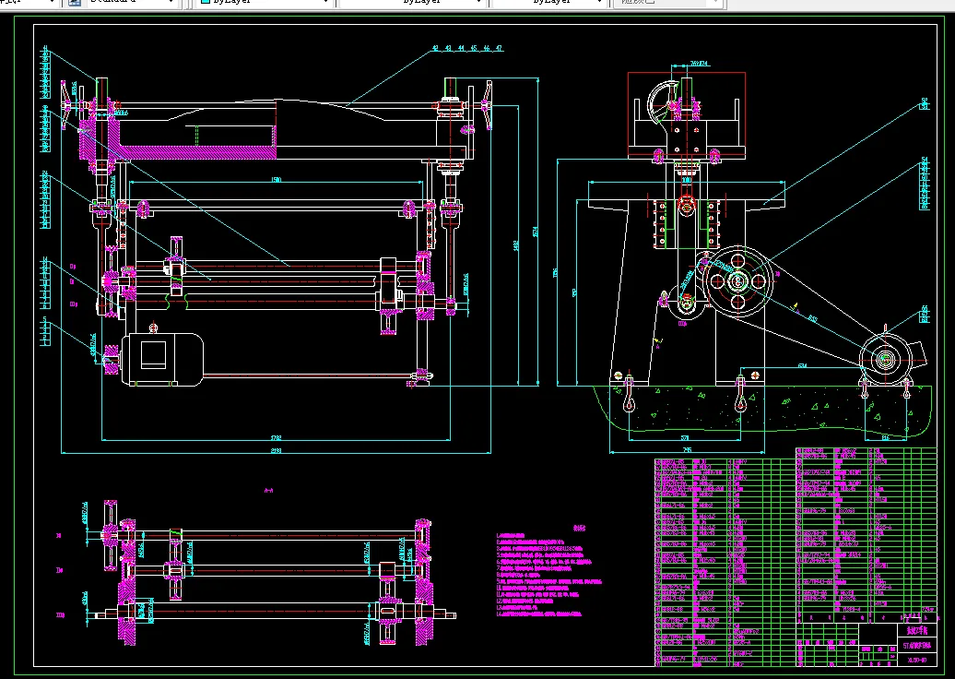Click the magenta technical requirements heading
The image size is (955, 679).
[x=579, y=528]
